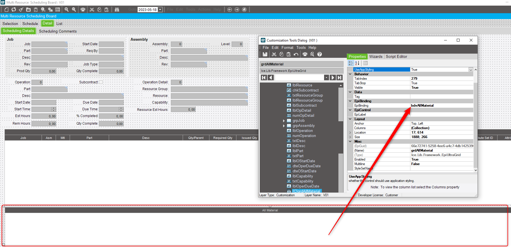This screenshot has height=247, width=511.
Task: Collapse the Behavior property category
Action: 350,74
